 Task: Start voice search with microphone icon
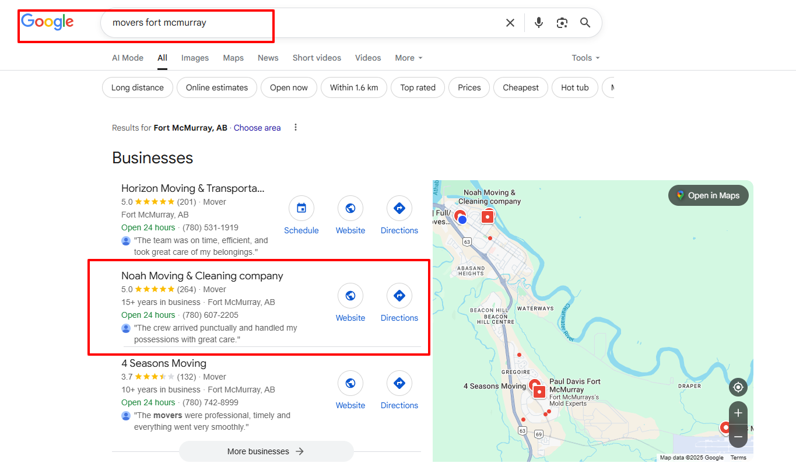click(539, 23)
